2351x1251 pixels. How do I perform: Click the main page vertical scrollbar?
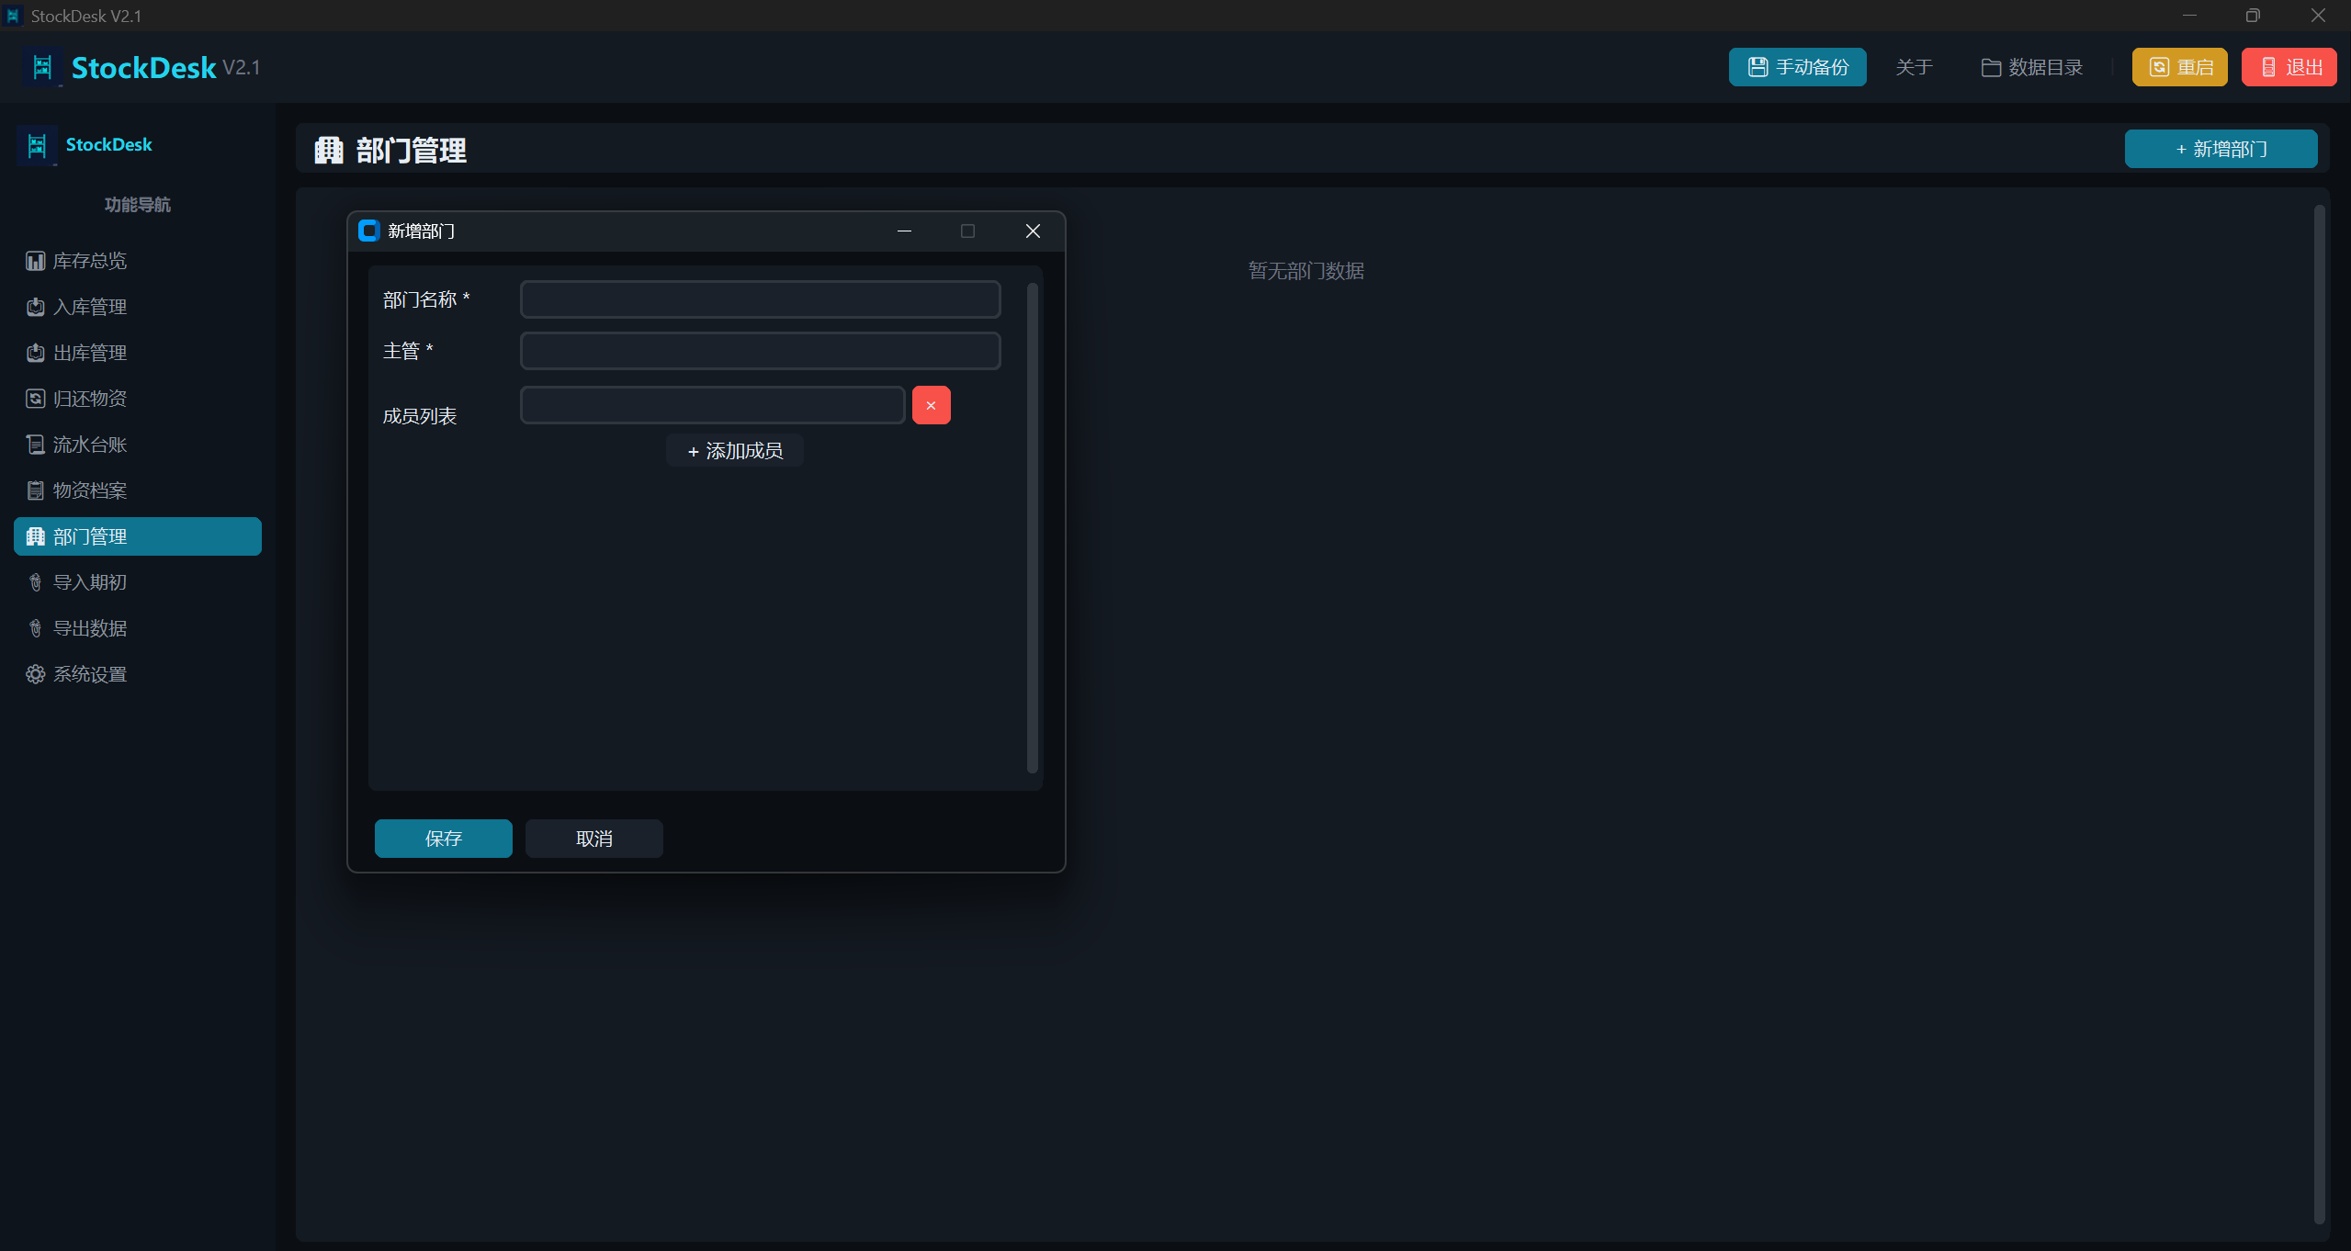pyautogui.click(x=2319, y=715)
